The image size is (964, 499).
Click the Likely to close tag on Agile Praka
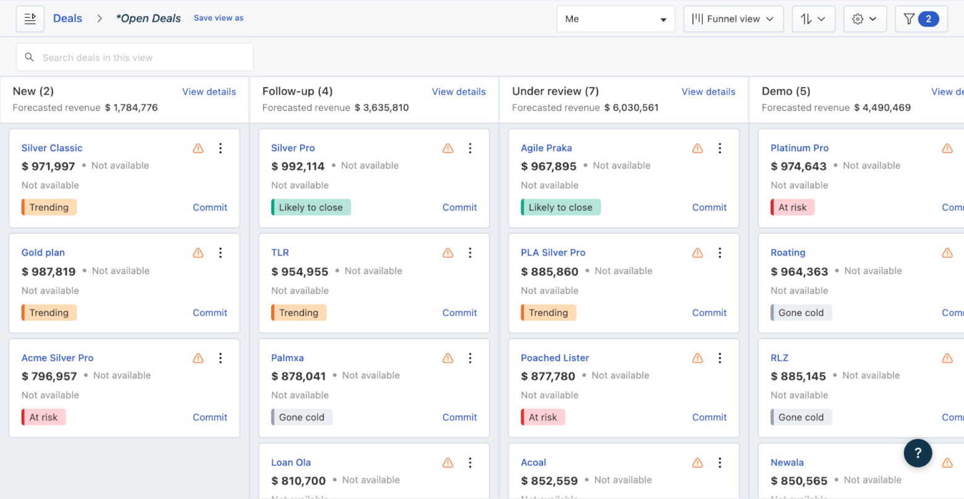[560, 208]
